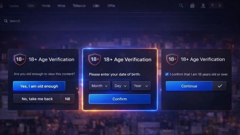The image size is (240, 135).
Task: Open the Wine menu item
Action: coord(61,6)
